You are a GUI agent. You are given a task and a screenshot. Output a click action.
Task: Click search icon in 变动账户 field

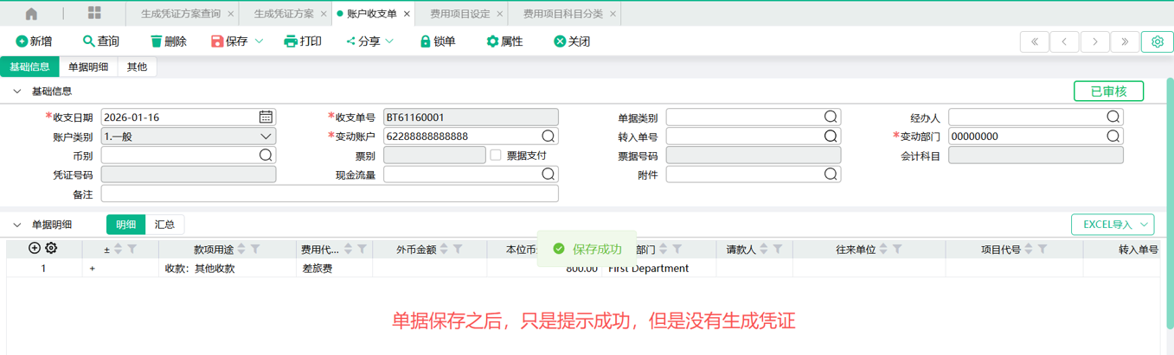point(548,136)
